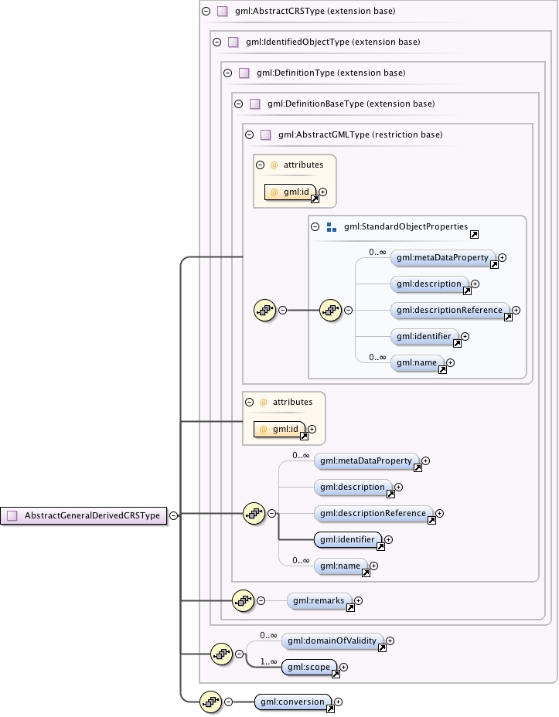This screenshot has height=717, width=559.
Task: Select gml:metaDataProperty in StandardObjectProperties
Action: (443, 258)
